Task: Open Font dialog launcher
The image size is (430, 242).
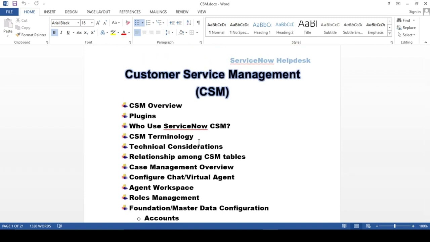Action: [x=130, y=42]
